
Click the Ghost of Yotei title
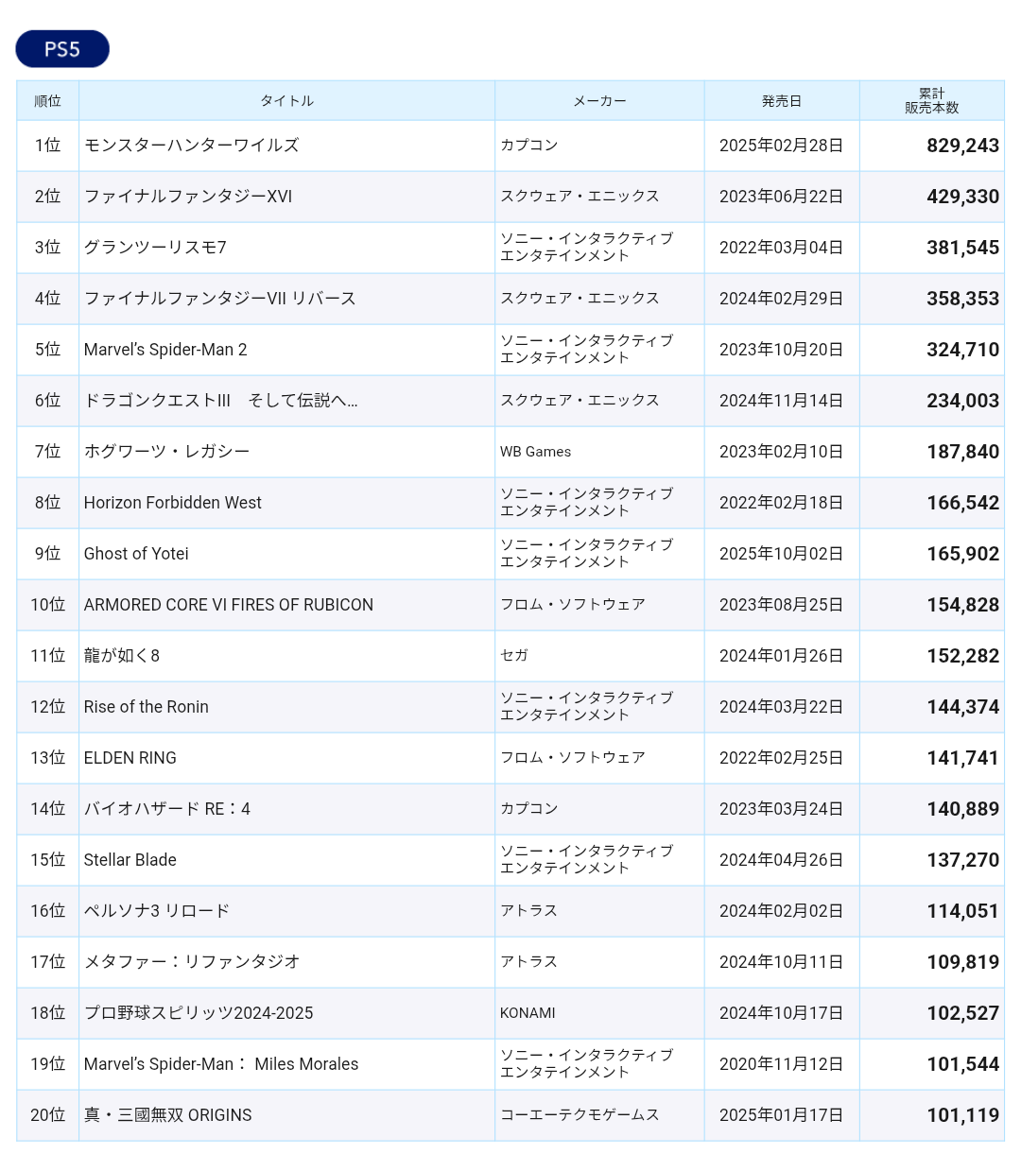point(136,554)
